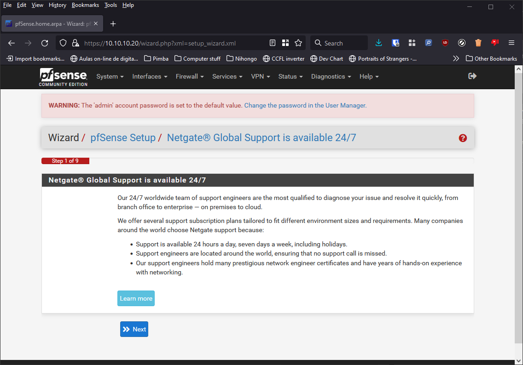Switch to the pfSense.home.arpa Wizard tab
The image size is (523, 365).
click(x=51, y=23)
